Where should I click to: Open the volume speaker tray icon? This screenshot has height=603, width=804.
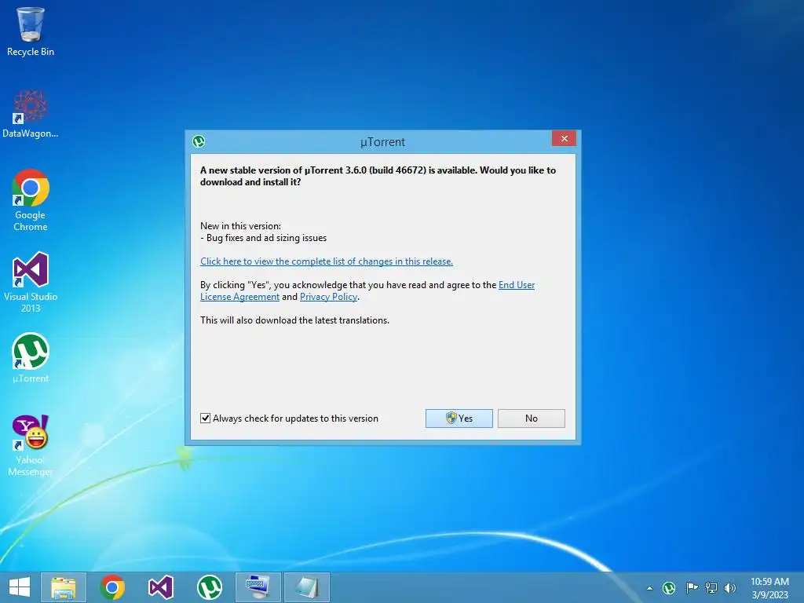pyautogui.click(x=730, y=587)
